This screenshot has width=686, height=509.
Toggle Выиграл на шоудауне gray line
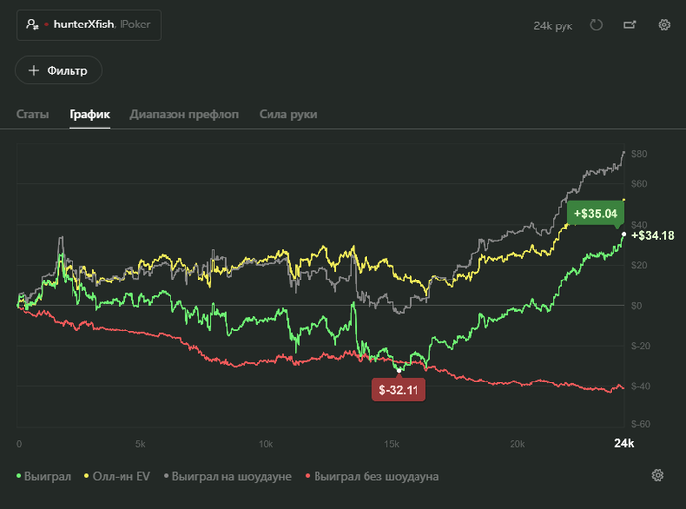[227, 476]
